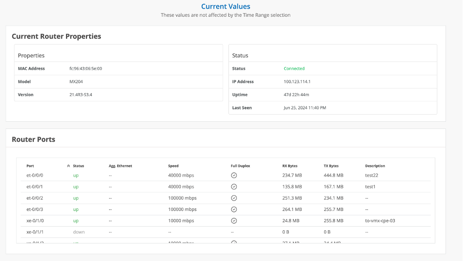The width and height of the screenshot is (463, 261).
Task: Click the Port column sort arrow icon
Action: click(x=69, y=166)
